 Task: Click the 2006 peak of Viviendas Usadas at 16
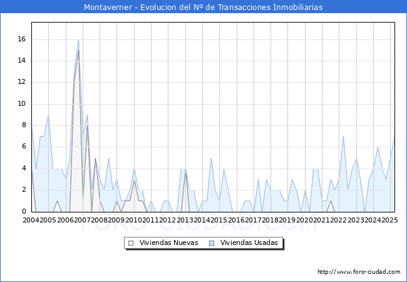(78, 40)
